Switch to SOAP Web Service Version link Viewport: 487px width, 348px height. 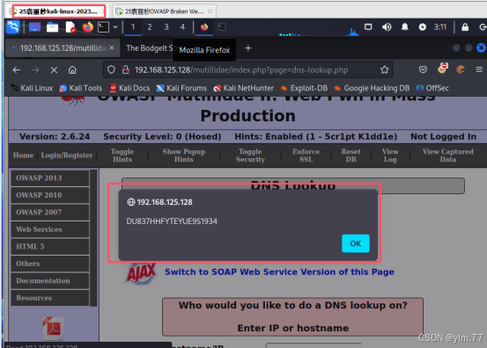point(279,272)
